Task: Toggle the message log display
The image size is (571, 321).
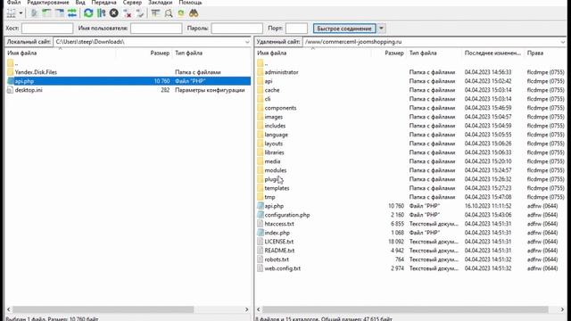Action: (34, 13)
